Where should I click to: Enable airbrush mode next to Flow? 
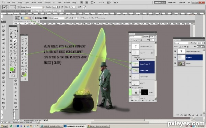click(80, 7)
